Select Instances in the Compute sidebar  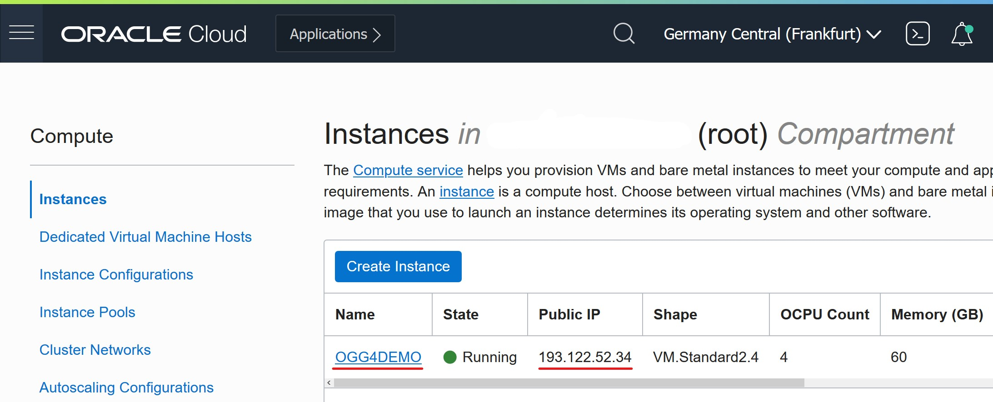[x=73, y=199]
